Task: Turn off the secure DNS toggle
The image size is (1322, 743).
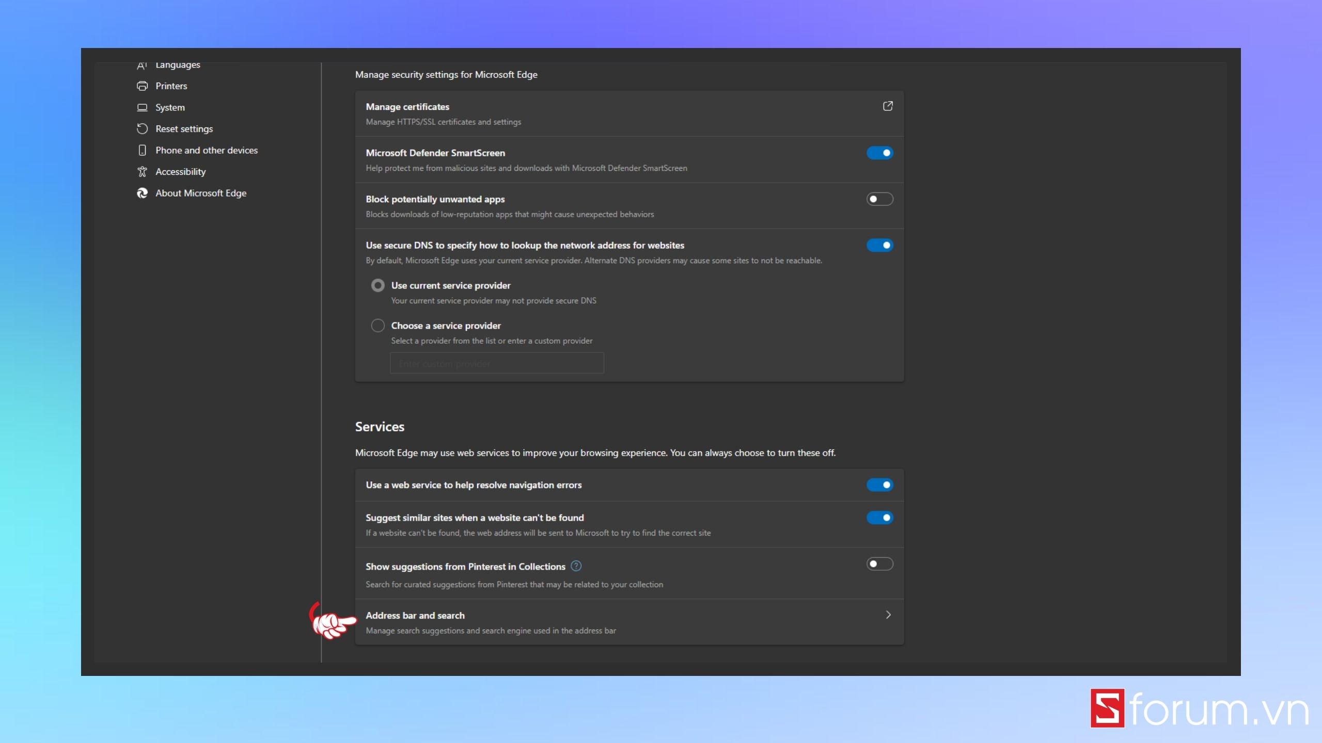Action: pyautogui.click(x=879, y=245)
